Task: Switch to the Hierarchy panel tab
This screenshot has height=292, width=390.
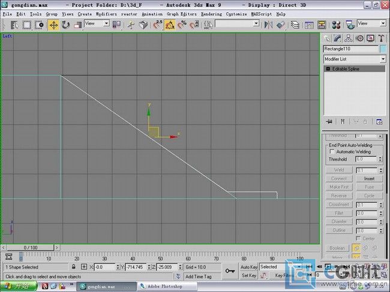Action: click(x=349, y=38)
